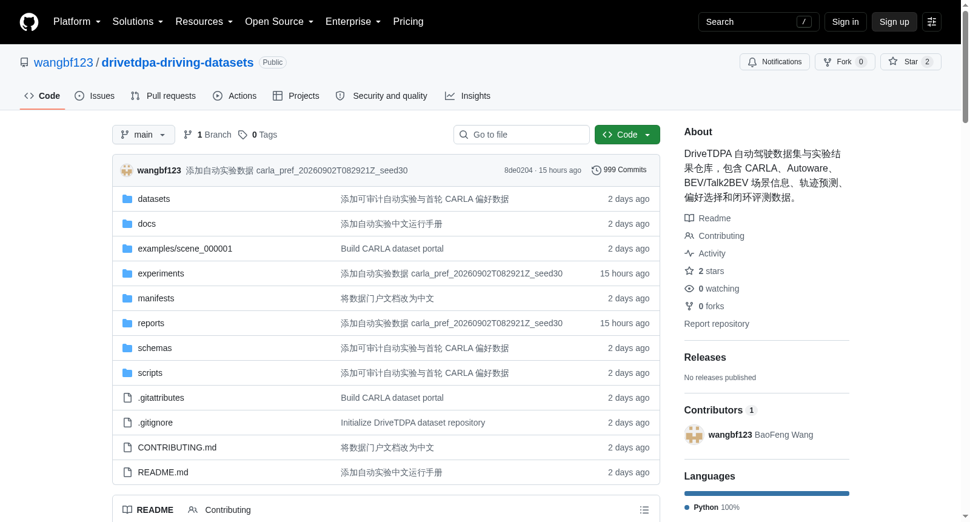Click the Activity pulse icon
Viewport: 970px width, 522px height.
(689, 253)
